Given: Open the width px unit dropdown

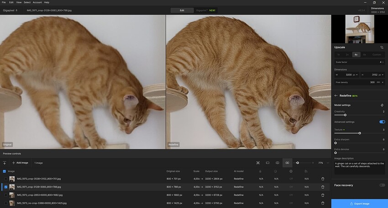Looking at the screenshot, I should tap(355, 75).
